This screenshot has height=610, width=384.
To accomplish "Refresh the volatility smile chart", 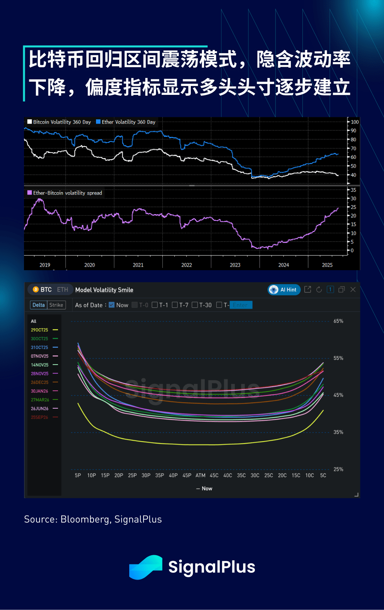I will point(319,289).
